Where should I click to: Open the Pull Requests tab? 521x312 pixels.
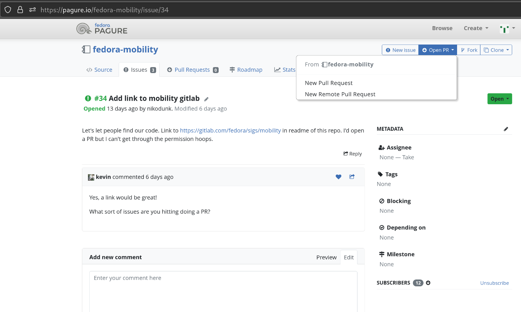[x=193, y=70]
